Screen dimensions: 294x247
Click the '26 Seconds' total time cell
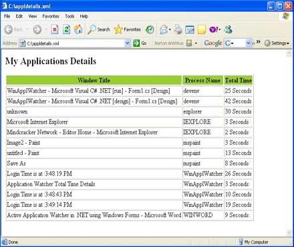(239, 174)
